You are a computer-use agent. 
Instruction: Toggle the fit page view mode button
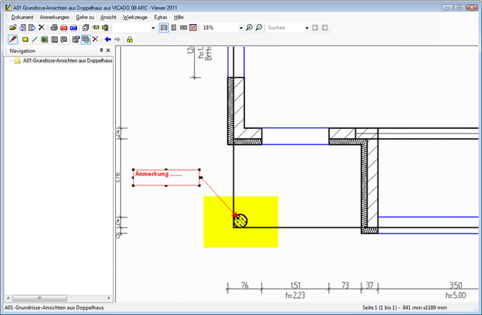(164, 28)
